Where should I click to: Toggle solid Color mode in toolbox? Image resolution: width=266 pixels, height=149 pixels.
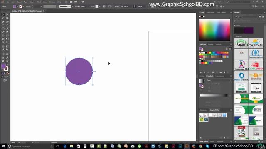[x=2, y=73]
